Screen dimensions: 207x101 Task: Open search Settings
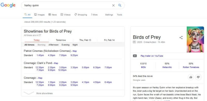(x=109, y=15)
